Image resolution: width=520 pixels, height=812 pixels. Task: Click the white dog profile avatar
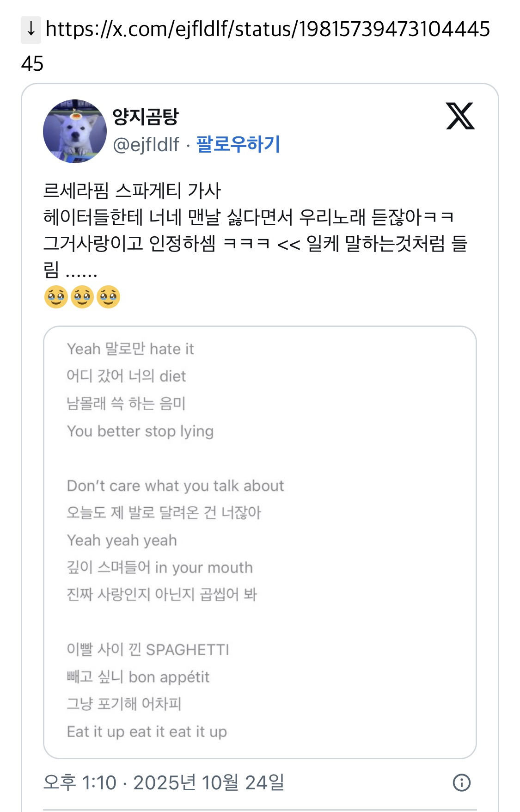(x=75, y=131)
